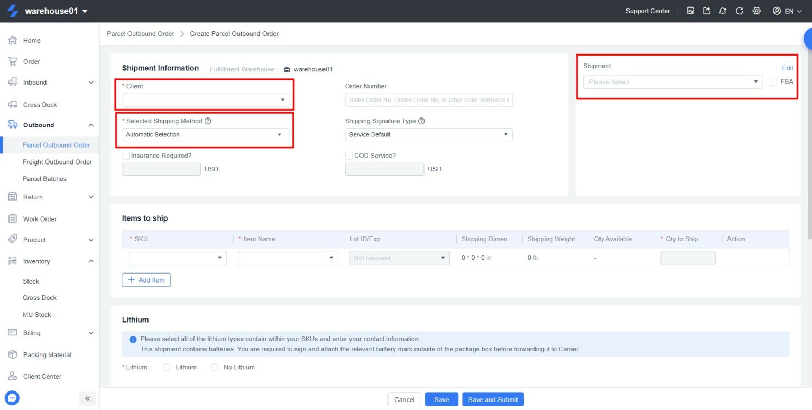Open the notes icon in the top bar
812x410 pixels.
(x=690, y=11)
